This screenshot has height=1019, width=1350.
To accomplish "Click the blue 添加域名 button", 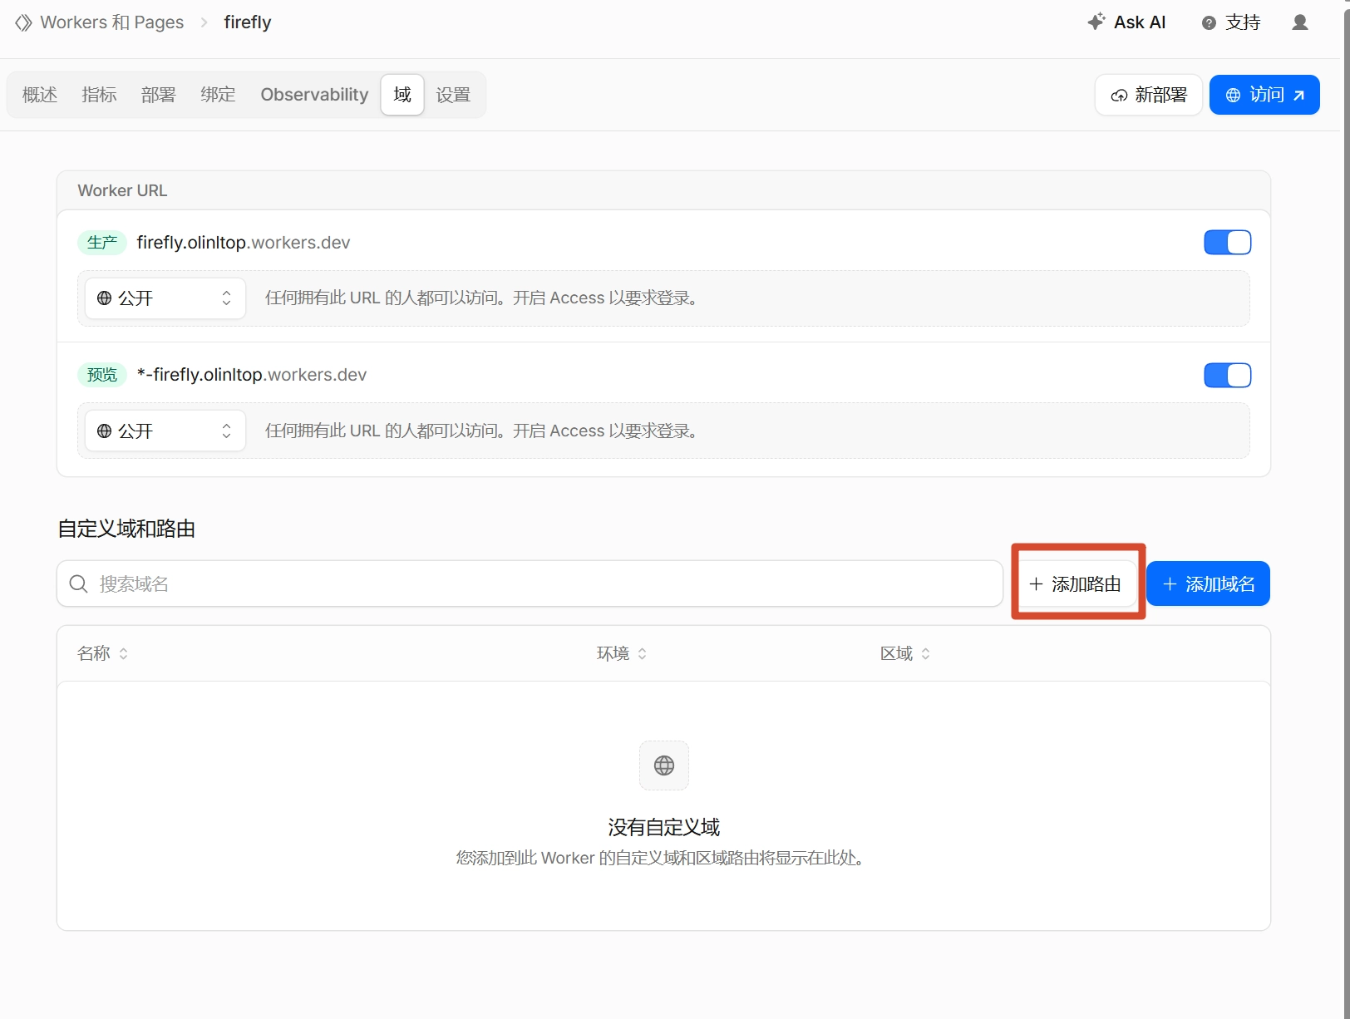I will (1208, 583).
